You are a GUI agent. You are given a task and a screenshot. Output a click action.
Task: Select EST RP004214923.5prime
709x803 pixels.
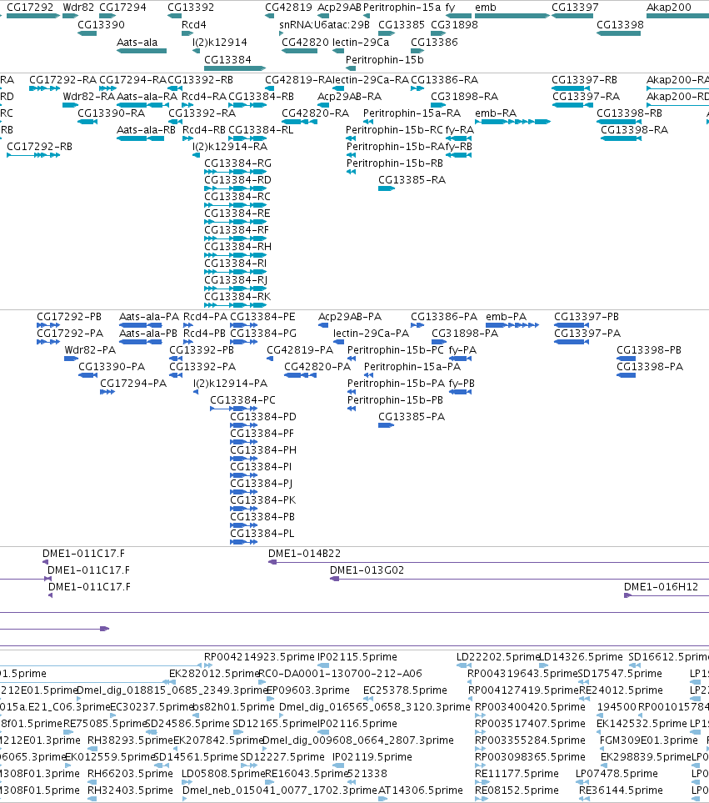point(209,665)
